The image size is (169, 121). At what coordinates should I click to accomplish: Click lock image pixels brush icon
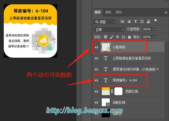pos(112,37)
